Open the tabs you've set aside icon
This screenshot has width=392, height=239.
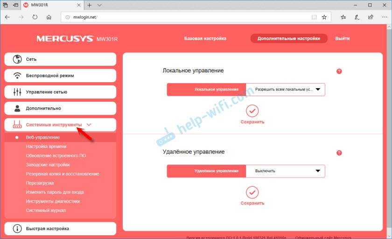pos(5,5)
